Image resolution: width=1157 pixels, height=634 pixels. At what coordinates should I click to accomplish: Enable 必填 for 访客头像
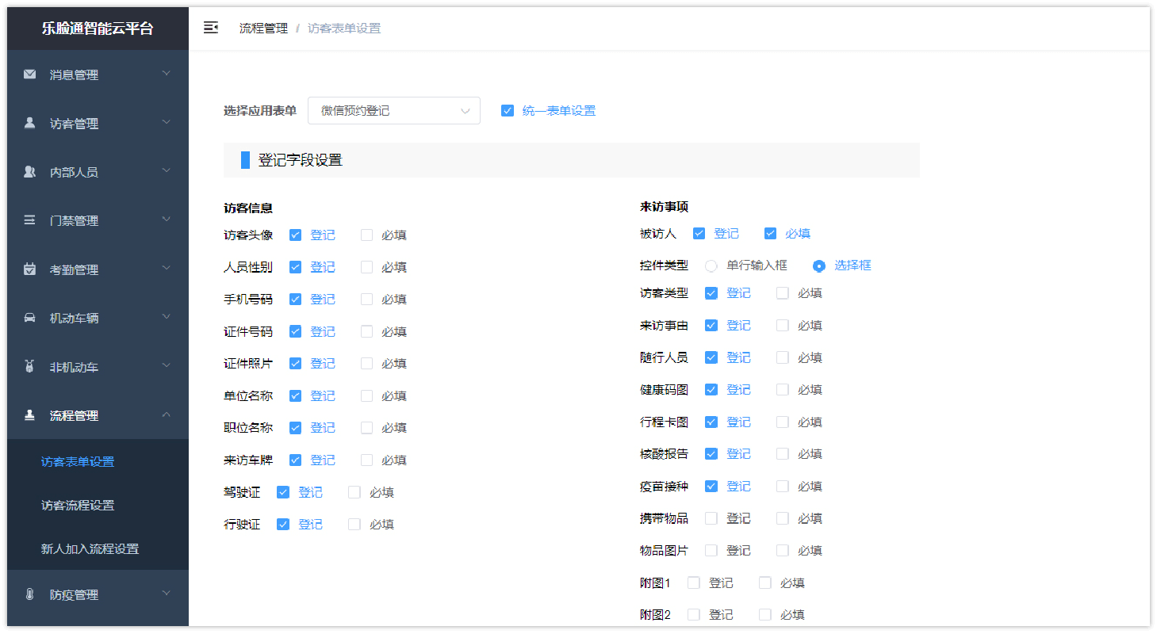[x=366, y=235]
